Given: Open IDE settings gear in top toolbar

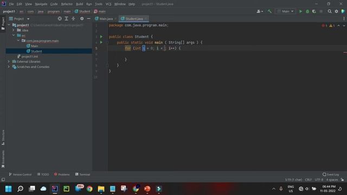Looking at the screenshot, I should pyautogui.click(x=336, y=11).
